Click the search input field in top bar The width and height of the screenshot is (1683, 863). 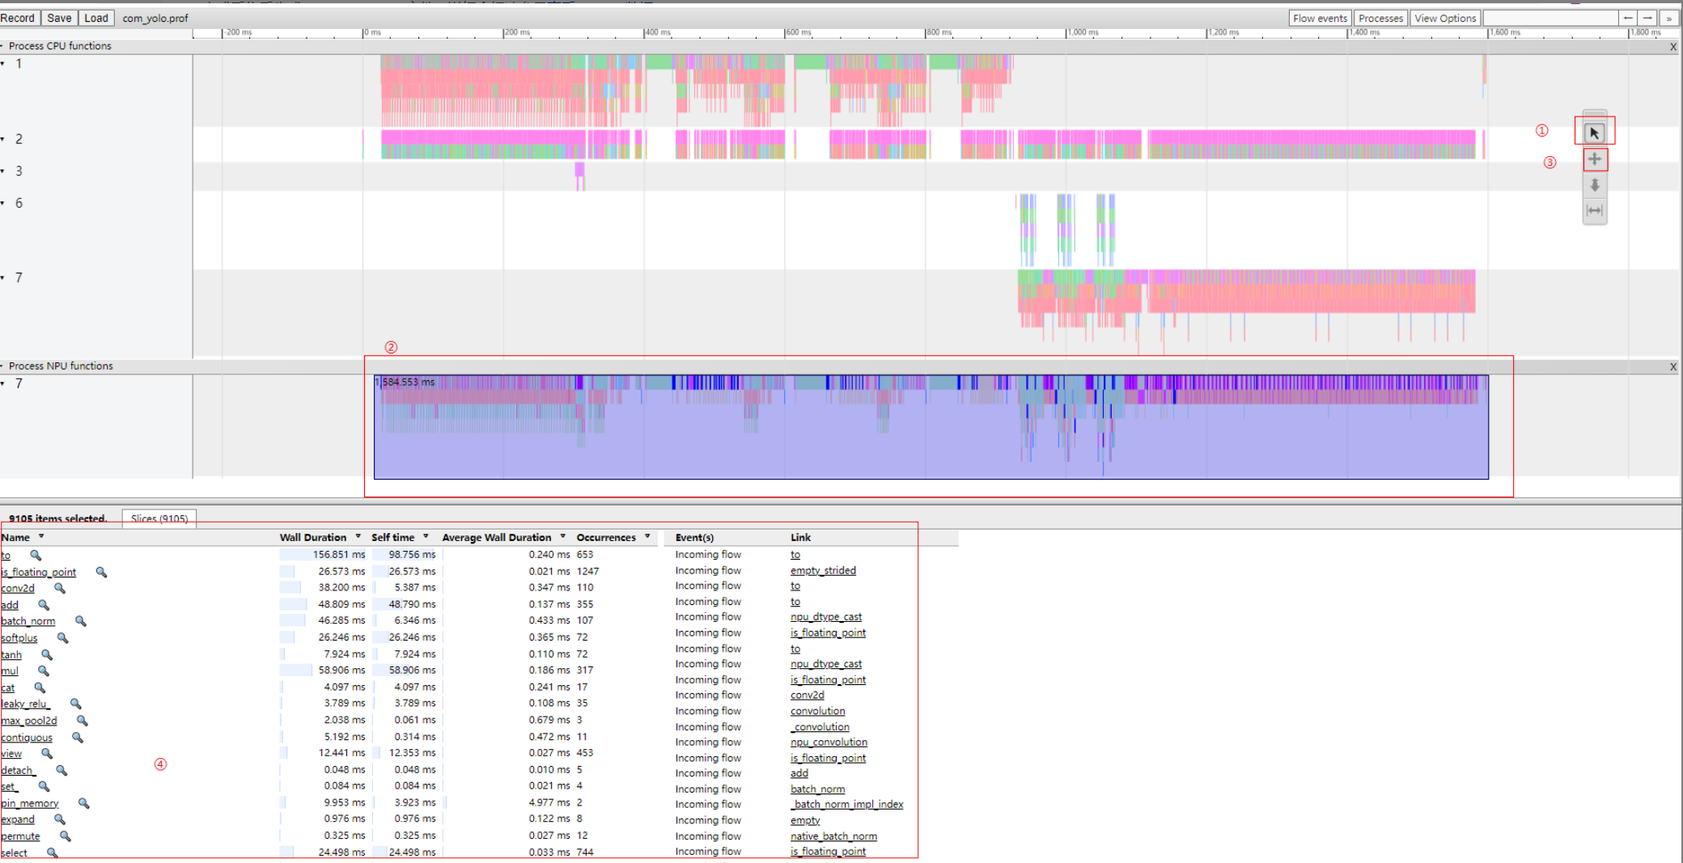pyautogui.click(x=1550, y=18)
